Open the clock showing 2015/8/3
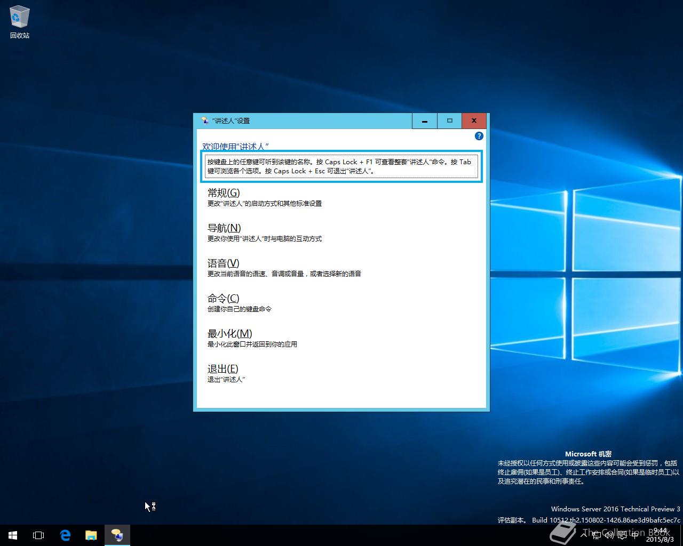Viewport: 683px width, 546px height. pyautogui.click(x=660, y=535)
